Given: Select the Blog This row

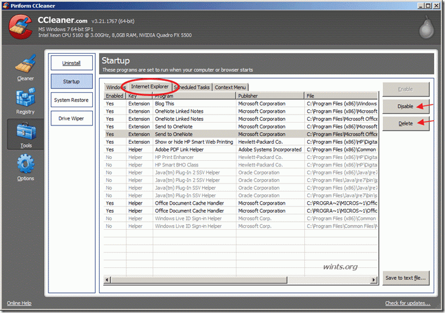Looking at the screenshot, I should click(240, 104).
